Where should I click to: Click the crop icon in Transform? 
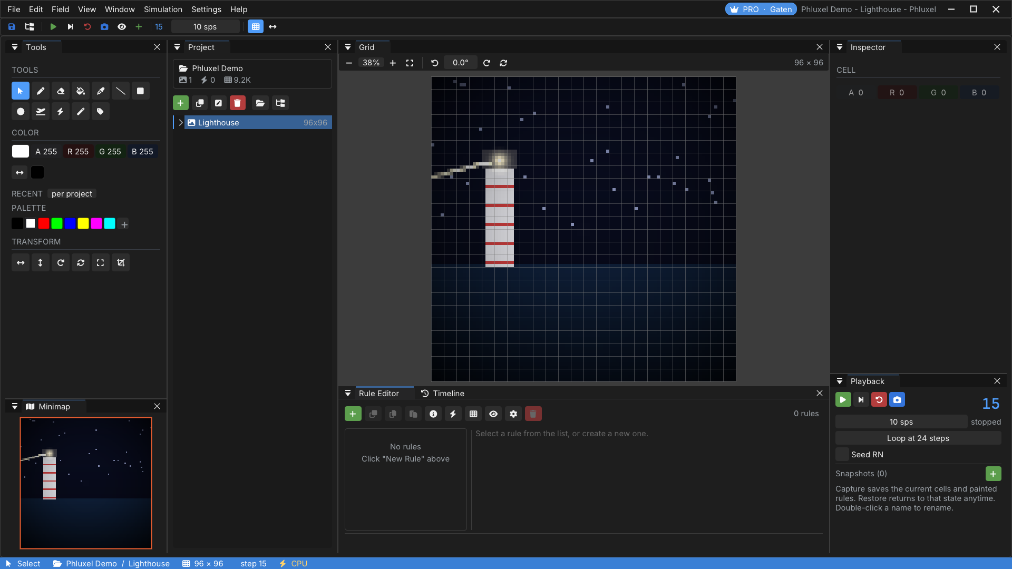click(121, 263)
